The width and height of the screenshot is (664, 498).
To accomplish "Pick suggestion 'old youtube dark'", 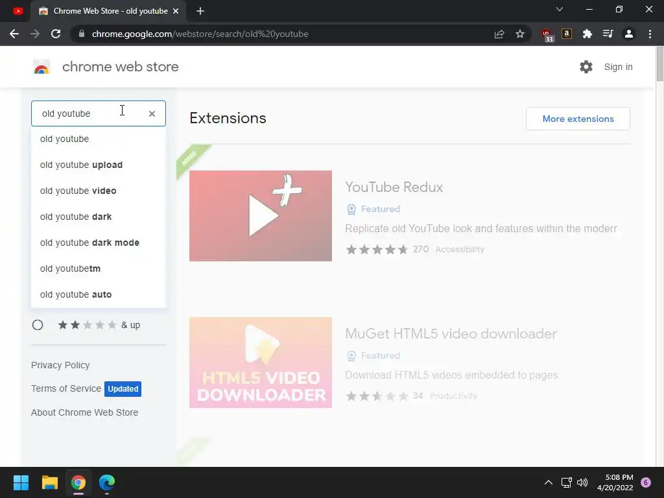I will click(99, 217).
